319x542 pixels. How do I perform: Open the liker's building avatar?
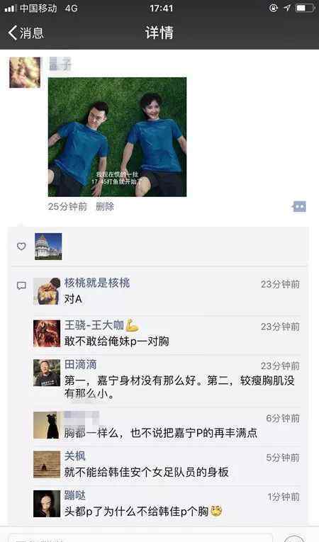pos(48,247)
